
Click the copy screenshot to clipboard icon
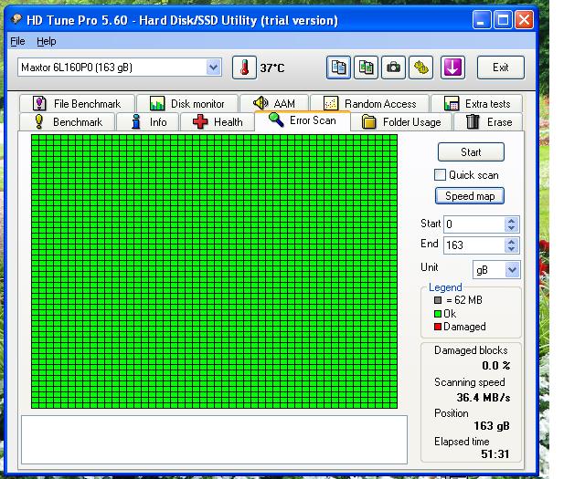click(366, 68)
